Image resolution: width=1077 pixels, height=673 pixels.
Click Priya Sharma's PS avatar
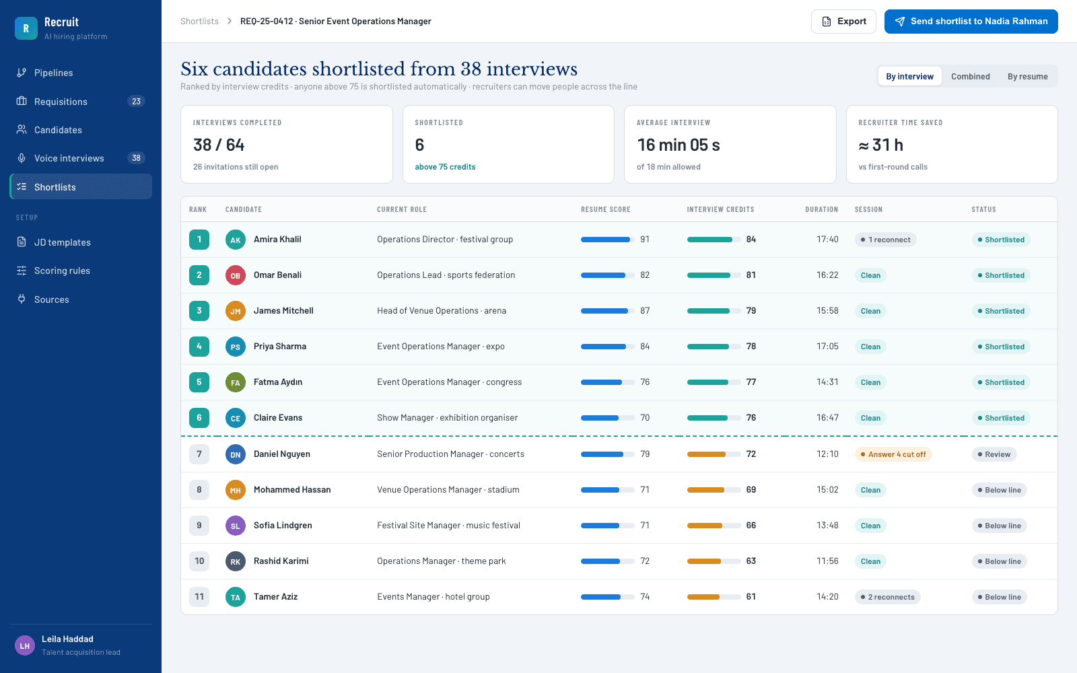tap(236, 347)
